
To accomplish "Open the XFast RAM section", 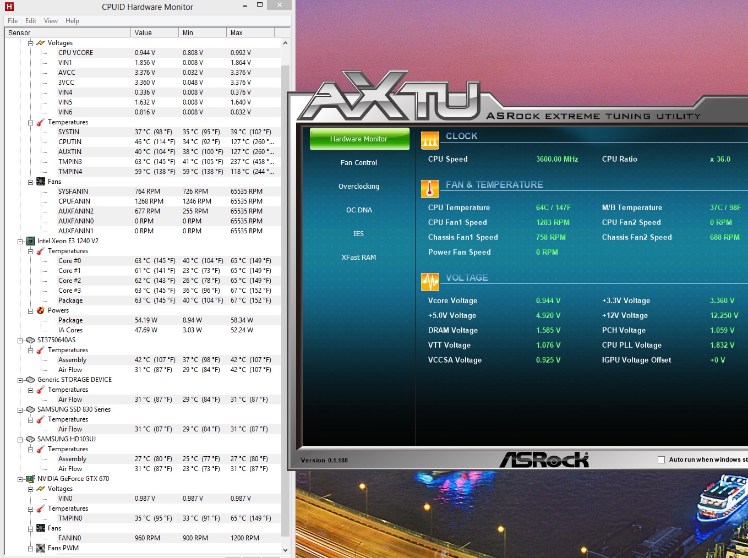I will tap(359, 258).
